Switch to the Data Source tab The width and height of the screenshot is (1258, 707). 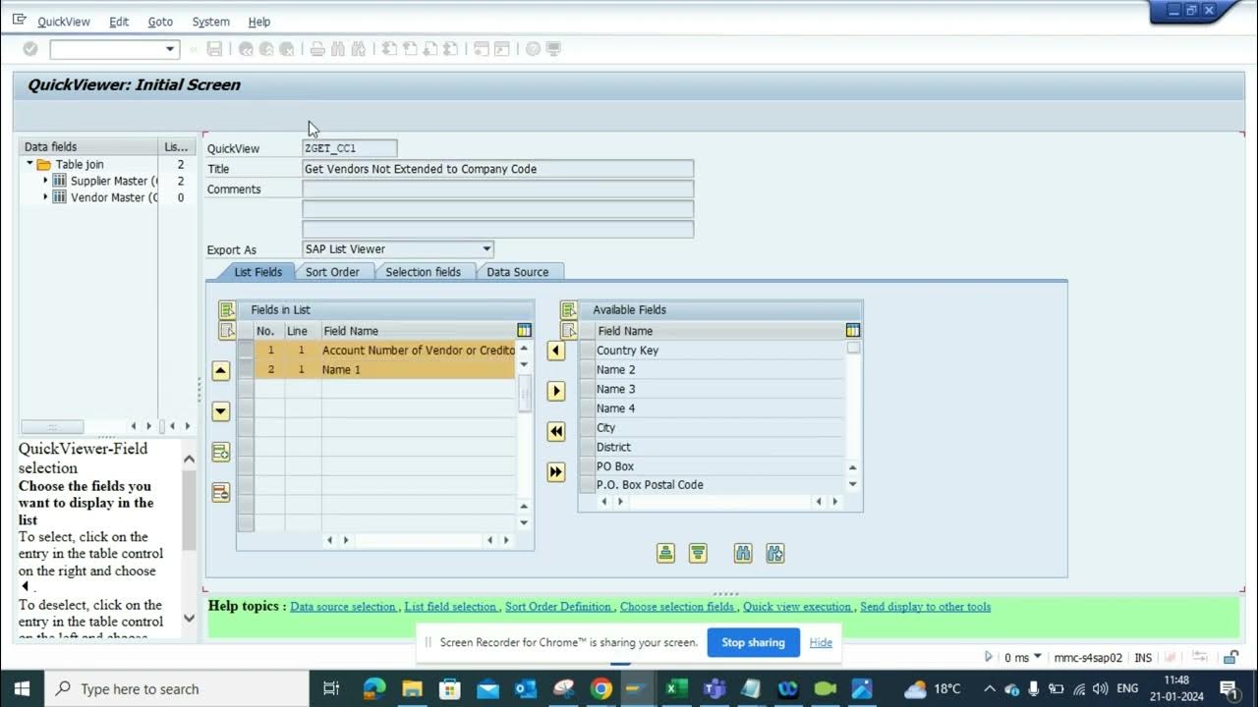[x=518, y=272]
